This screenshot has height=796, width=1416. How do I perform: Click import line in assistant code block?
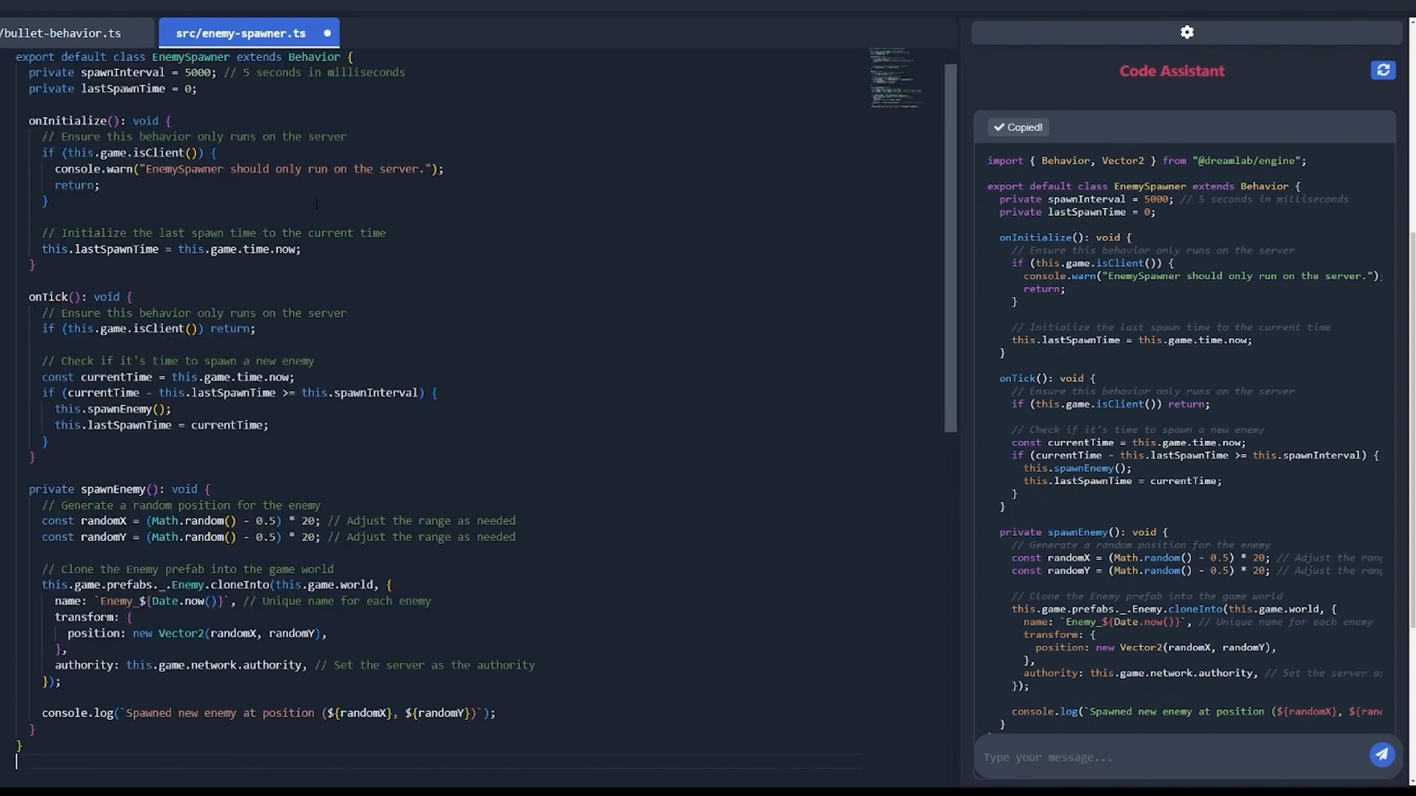(x=1147, y=161)
